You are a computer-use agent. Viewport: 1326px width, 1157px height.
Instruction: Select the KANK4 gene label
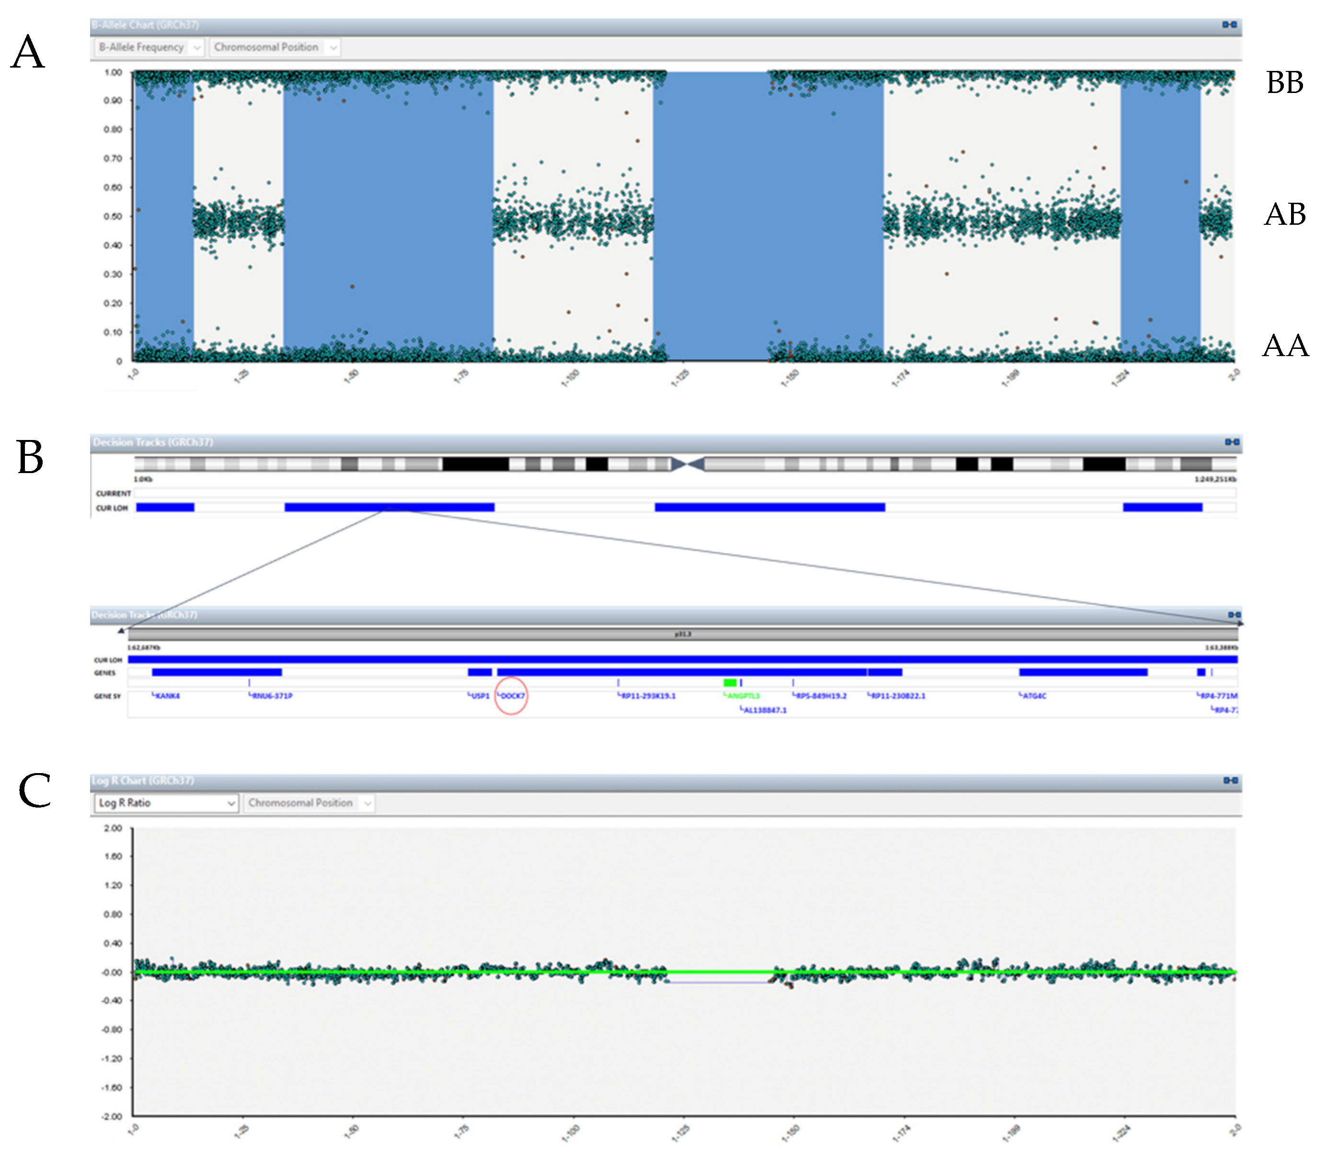click(168, 695)
